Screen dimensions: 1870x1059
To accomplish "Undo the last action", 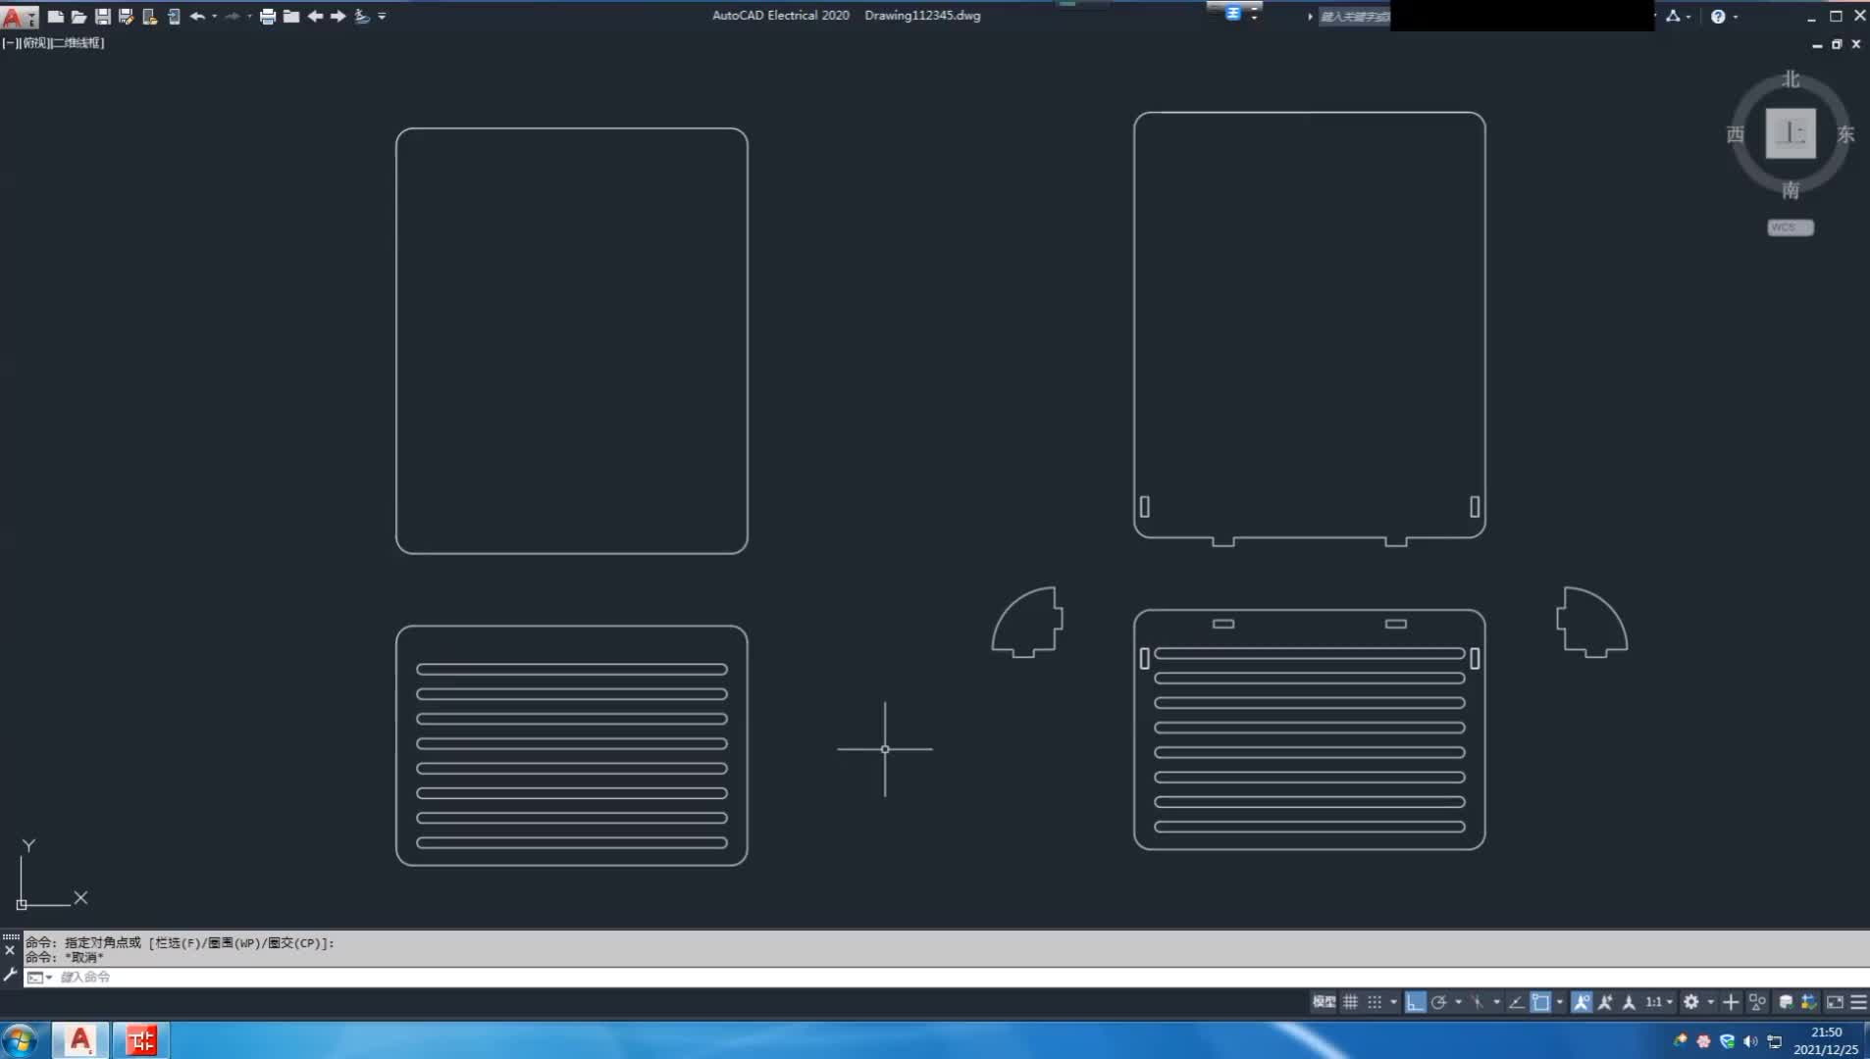I will 197,16.
